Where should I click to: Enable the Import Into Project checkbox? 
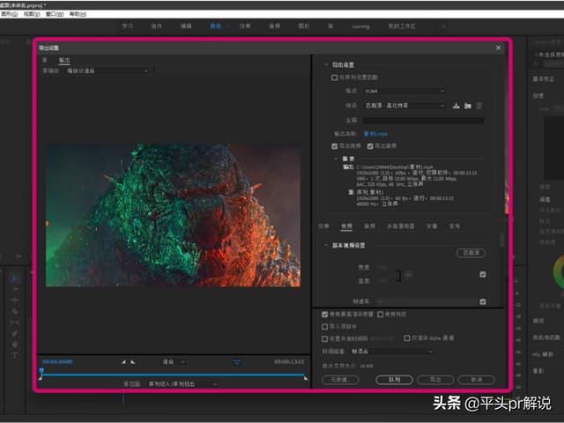(325, 327)
